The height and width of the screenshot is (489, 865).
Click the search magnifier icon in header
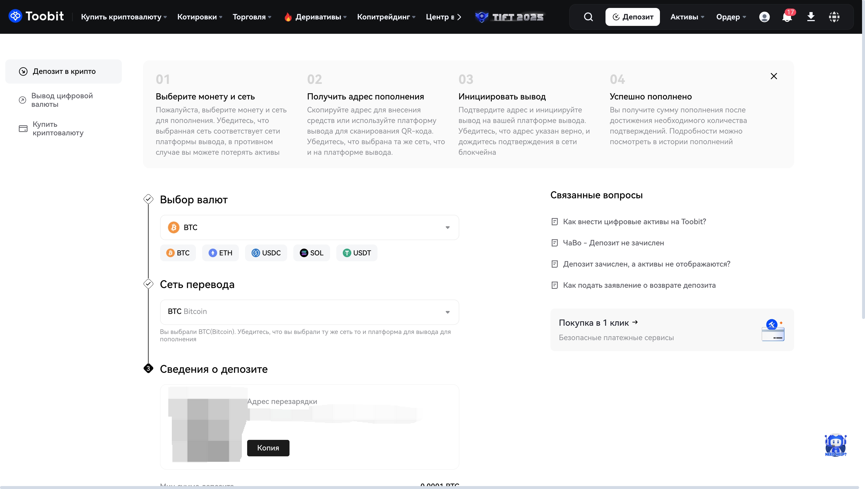coord(588,17)
